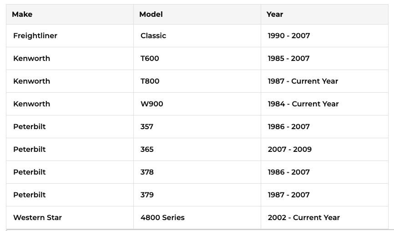The width and height of the screenshot is (394, 231).
Task: Click the Make column header
Action: pos(22,15)
